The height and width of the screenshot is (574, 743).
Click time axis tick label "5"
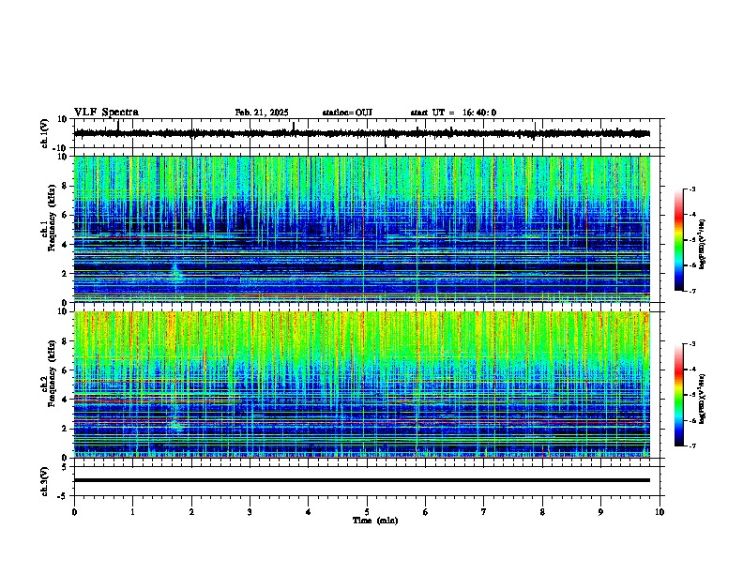click(367, 512)
